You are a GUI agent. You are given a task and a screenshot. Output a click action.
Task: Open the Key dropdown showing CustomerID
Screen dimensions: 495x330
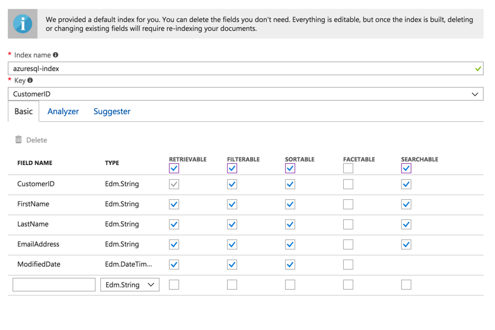[245, 94]
